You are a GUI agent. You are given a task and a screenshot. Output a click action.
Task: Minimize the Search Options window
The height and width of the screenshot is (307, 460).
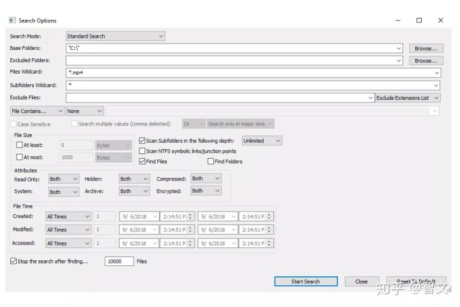398,20
